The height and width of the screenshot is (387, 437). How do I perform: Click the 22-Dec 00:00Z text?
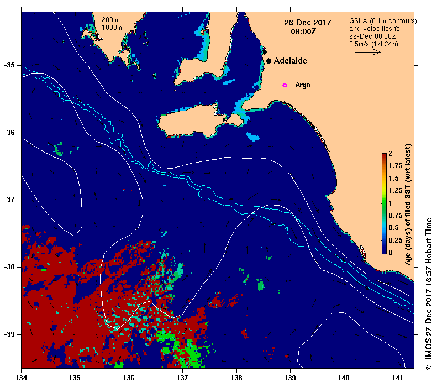pyautogui.click(x=372, y=36)
